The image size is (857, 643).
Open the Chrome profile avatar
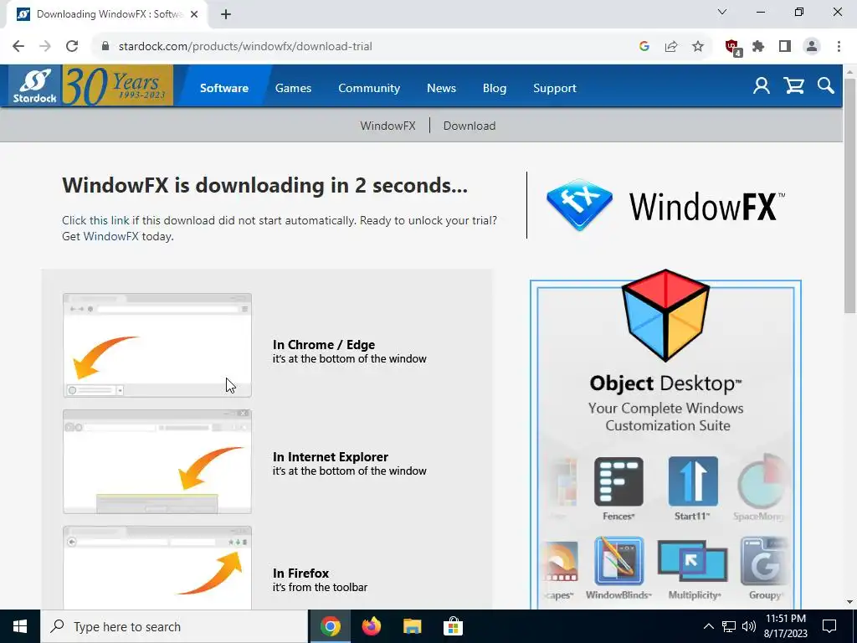tap(812, 47)
